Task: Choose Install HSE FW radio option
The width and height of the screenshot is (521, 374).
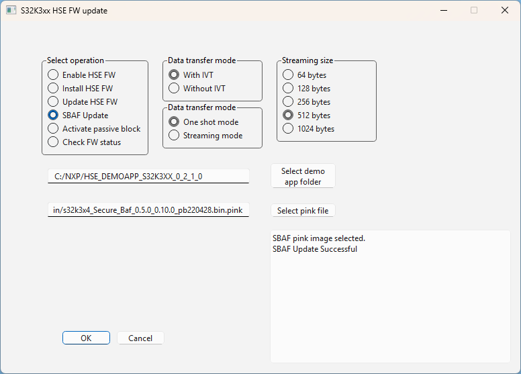Action: [x=54, y=89]
